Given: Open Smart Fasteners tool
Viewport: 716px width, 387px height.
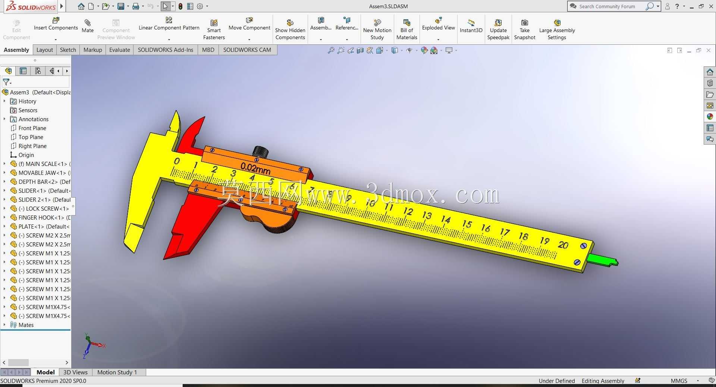Looking at the screenshot, I should (214, 29).
